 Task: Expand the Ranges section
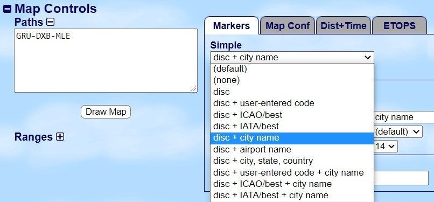tap(60, 137)
